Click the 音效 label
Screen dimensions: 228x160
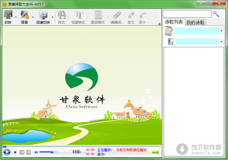coord(101,154)
